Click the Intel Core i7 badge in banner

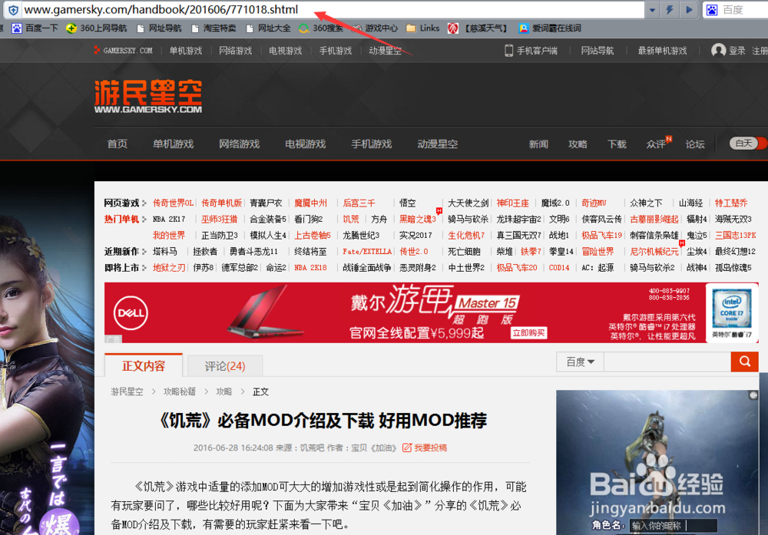click(732, 312)
